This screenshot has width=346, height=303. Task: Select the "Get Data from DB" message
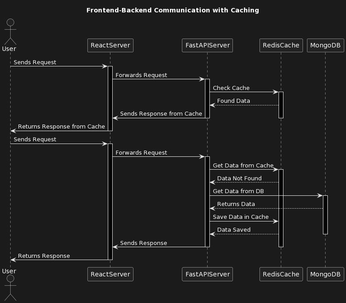click(x=238, y=191)
